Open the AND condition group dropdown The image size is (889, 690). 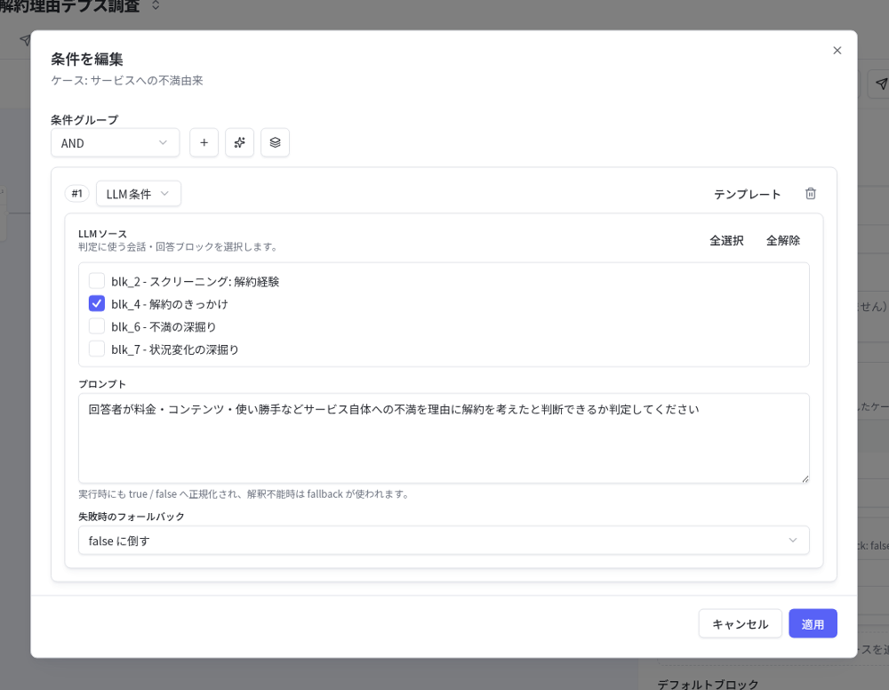pos(115,142)
